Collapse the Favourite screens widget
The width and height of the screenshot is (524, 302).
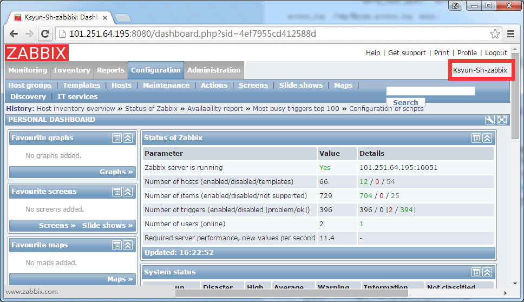pyautogui.click(x=128, y=192)
